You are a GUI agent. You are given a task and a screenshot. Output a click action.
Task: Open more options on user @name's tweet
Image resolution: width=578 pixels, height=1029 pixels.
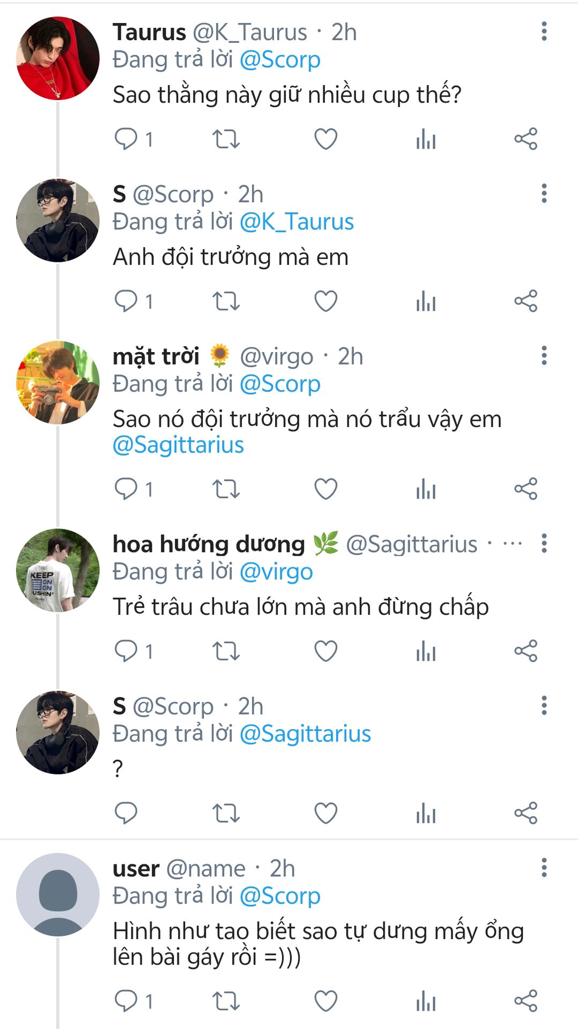coord(544,867)
